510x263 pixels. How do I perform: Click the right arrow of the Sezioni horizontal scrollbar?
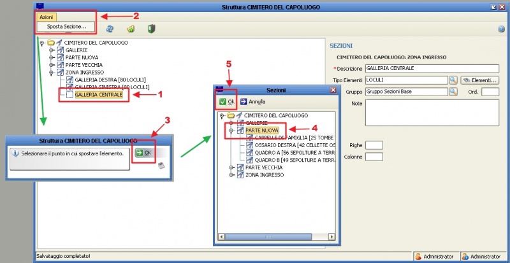(x=331, y=237)
